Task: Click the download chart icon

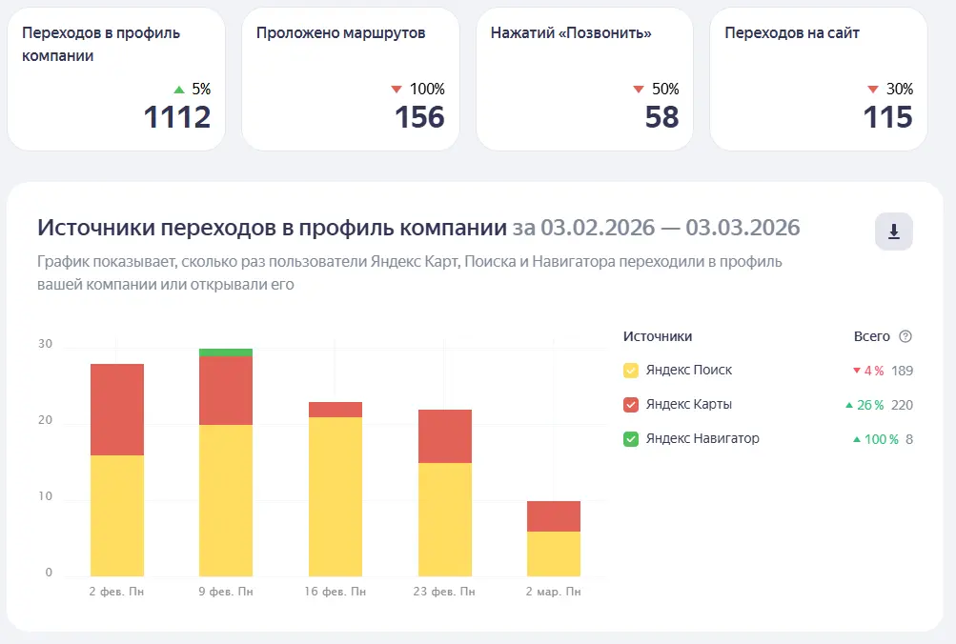Action: (x=893, y=231)
